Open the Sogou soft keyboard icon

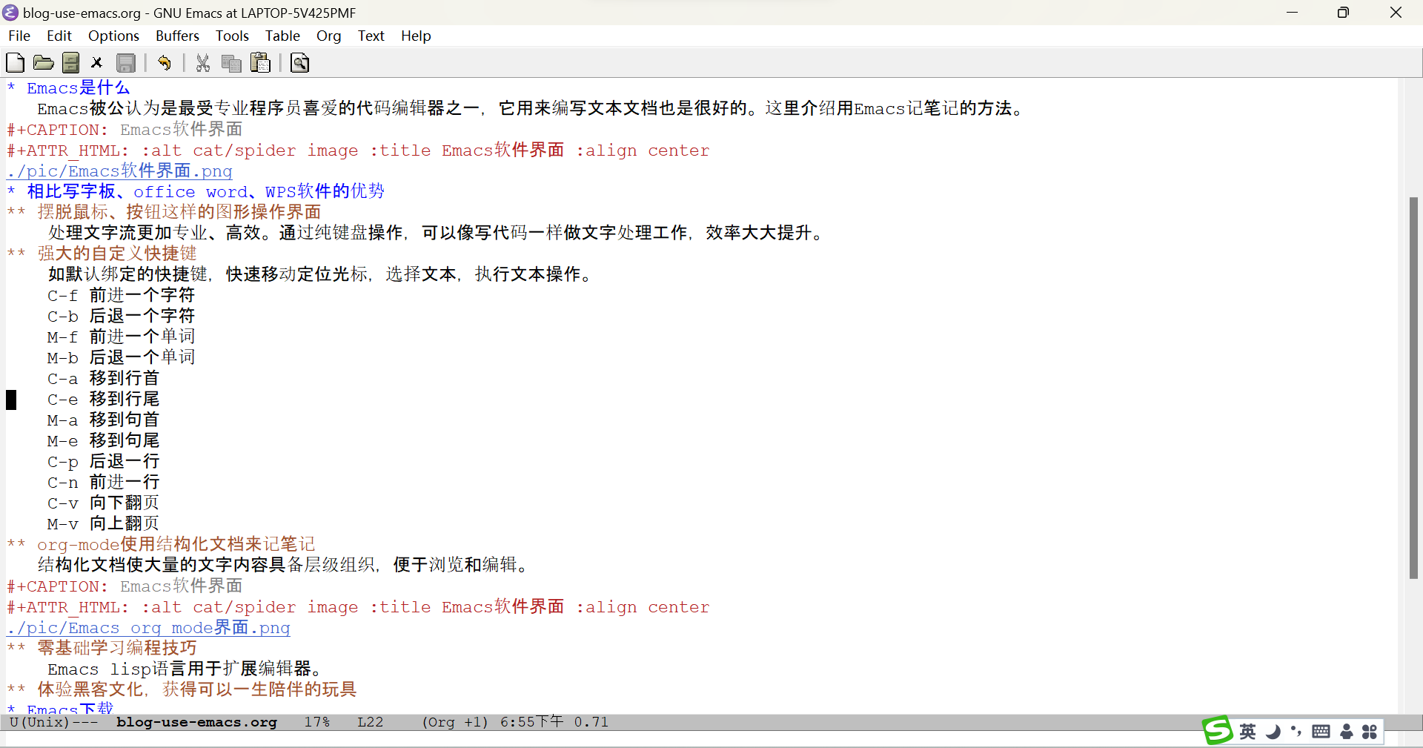point(1321,732)
